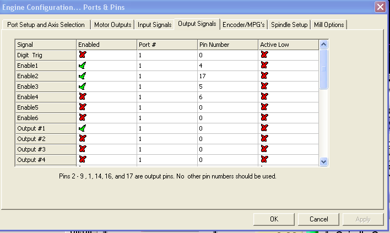Toggle Enabled mark for Output #2
This screenshot has height=233, width=390.
tap(83, 138)
